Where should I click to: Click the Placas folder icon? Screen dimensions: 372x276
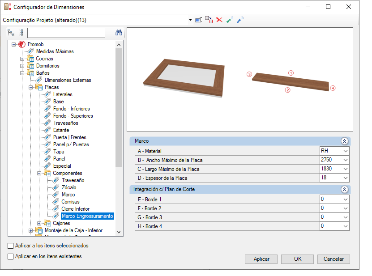[39, 87]
